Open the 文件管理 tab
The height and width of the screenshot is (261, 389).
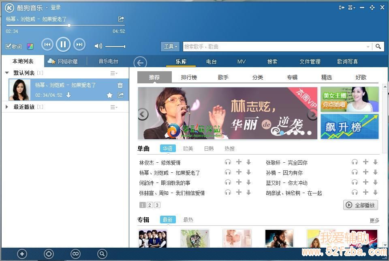(310, 62)
